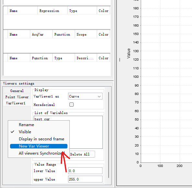Click the Color header in Descri... table
The width and height of the screenshot is (192, 188).
(x=103, y=58)
